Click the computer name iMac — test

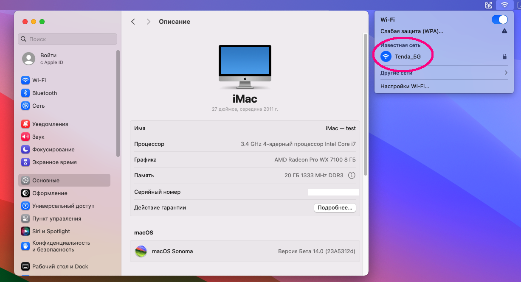pos(341,128)
